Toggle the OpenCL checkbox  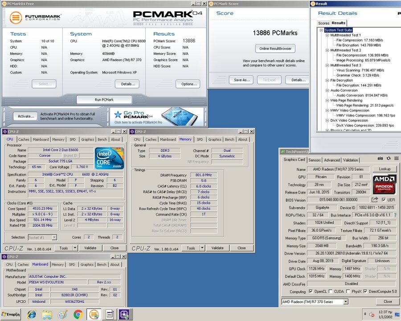tap(311, 291)
